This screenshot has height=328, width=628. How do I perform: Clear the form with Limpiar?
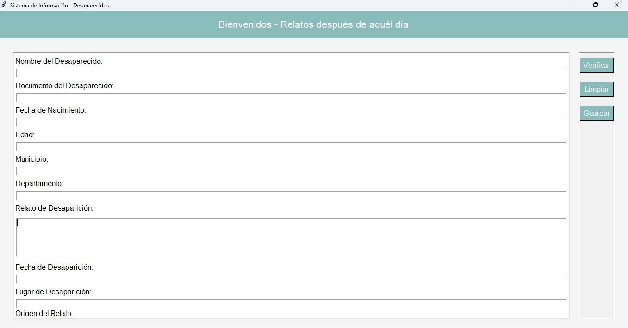(x=597, y=89)
